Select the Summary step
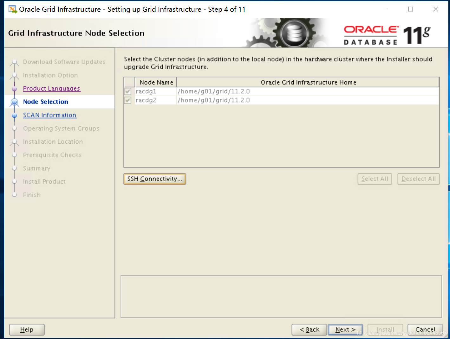The height and width of the screenshot is (339, 450). 37,168
